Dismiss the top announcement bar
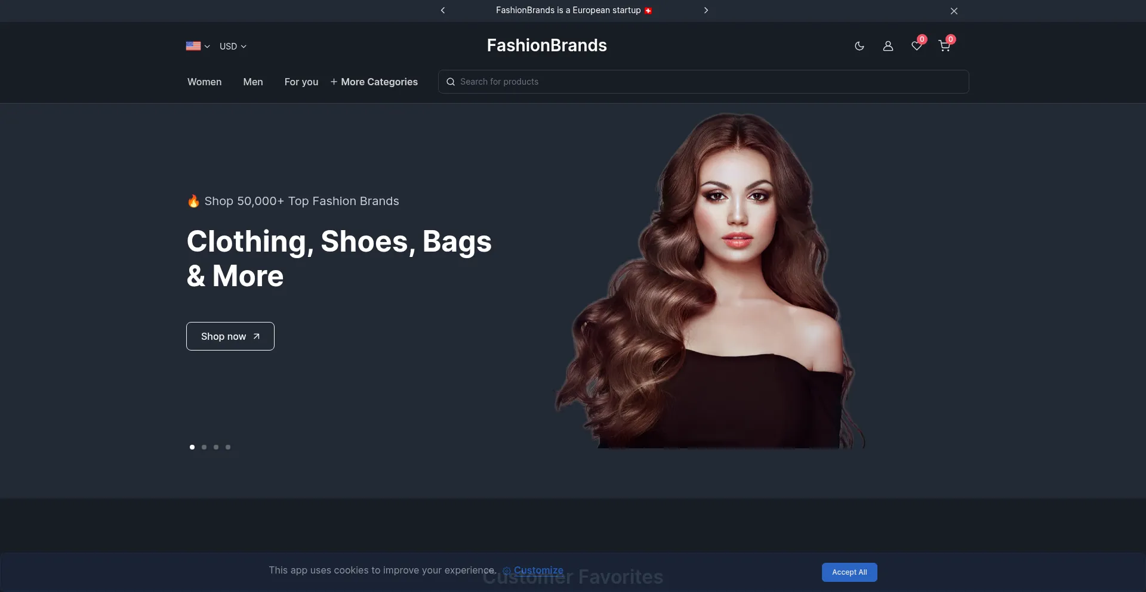This screenshot has height=592, width=1146. pos(954,11)
